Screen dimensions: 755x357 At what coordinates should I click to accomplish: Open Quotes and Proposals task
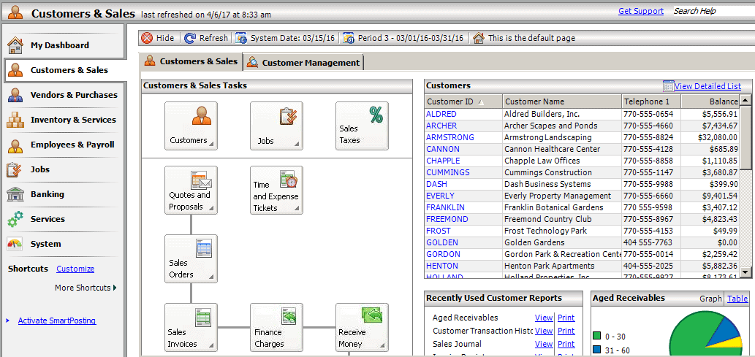pyautogui.click(x=191, y=190)
